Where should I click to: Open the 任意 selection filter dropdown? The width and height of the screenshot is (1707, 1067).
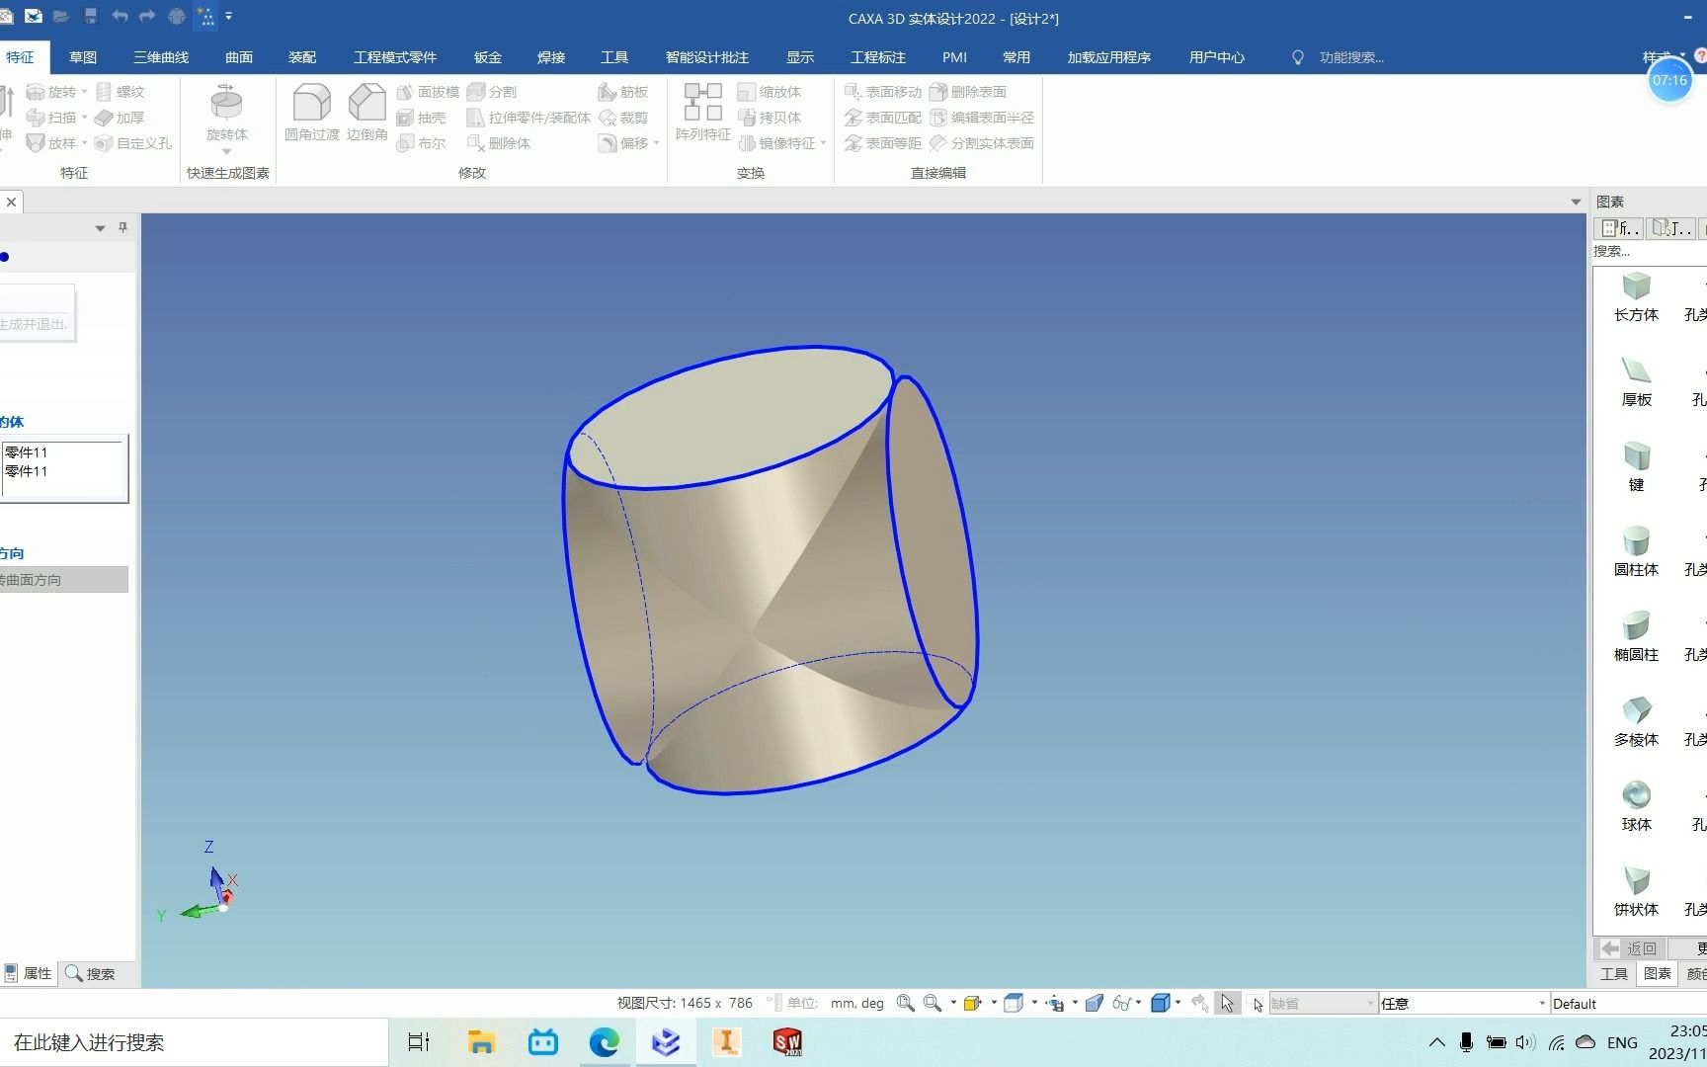[1464, 1003]
